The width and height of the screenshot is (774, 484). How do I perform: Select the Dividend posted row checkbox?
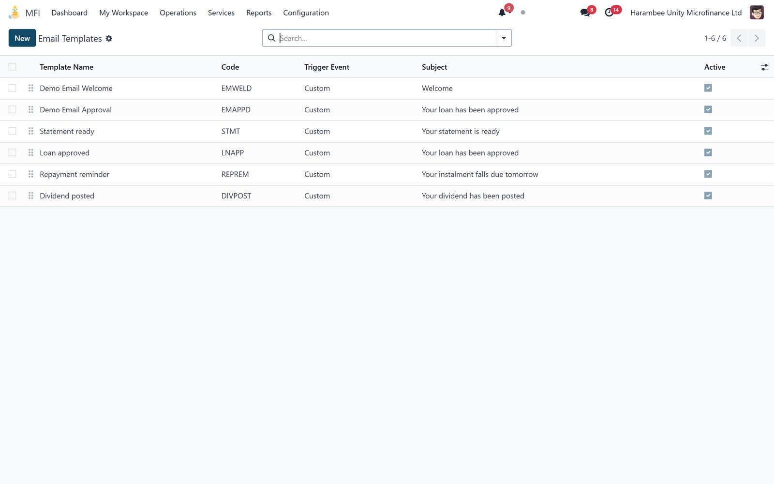13,196
